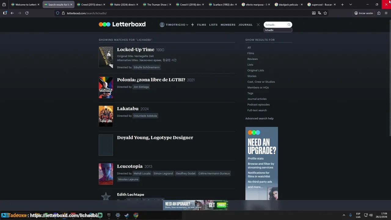Open the Leucotopia film title
Image resolution: width=391 pixels, height=220 pixels.
[x=130, y=166]
